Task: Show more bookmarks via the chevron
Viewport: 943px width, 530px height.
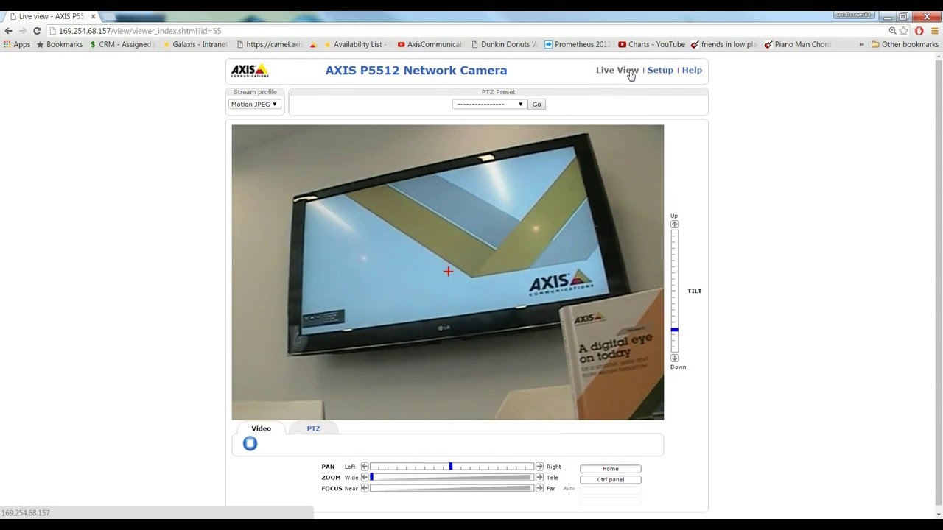Action: point(861,44)
